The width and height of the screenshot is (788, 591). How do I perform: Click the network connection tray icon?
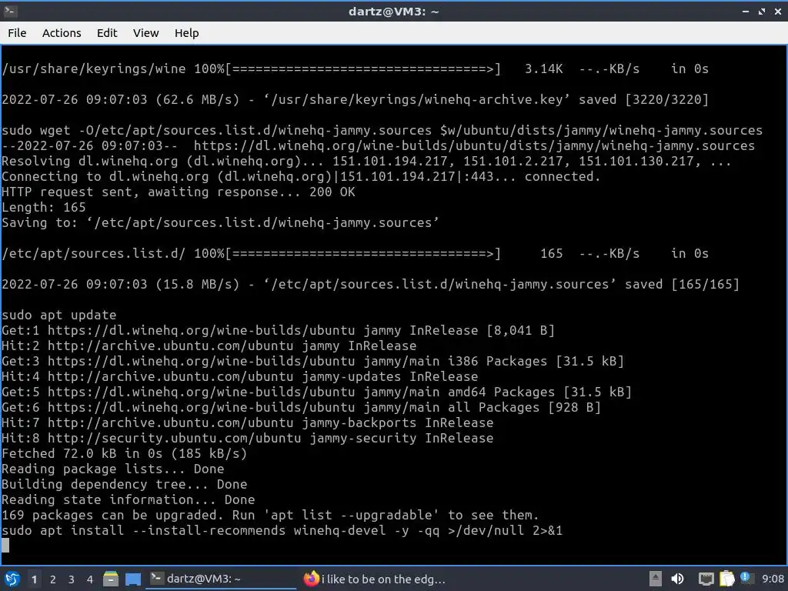tap(706, 579)
